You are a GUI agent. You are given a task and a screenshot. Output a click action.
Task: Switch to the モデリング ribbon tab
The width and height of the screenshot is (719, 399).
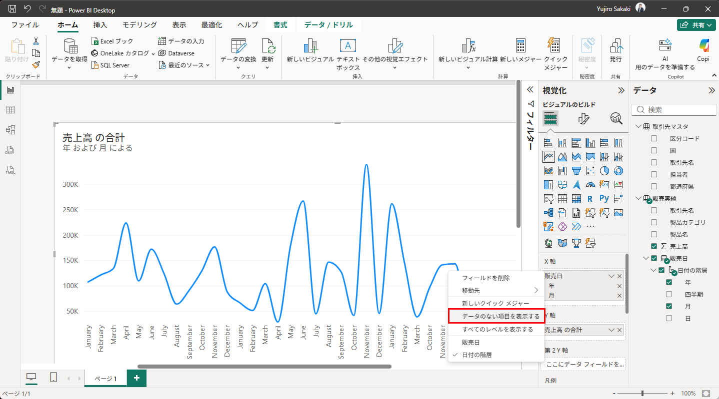click(x=140, y=25)
